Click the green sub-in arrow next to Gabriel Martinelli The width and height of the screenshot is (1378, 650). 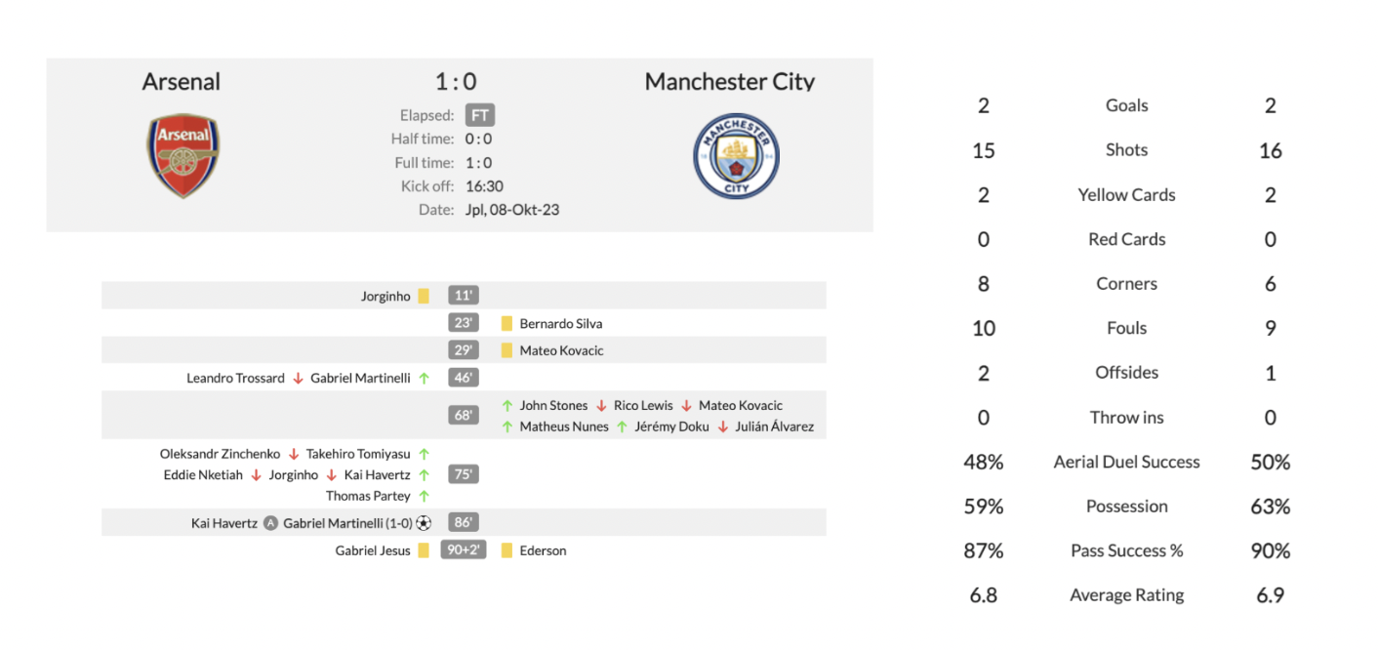coord(424,378)
